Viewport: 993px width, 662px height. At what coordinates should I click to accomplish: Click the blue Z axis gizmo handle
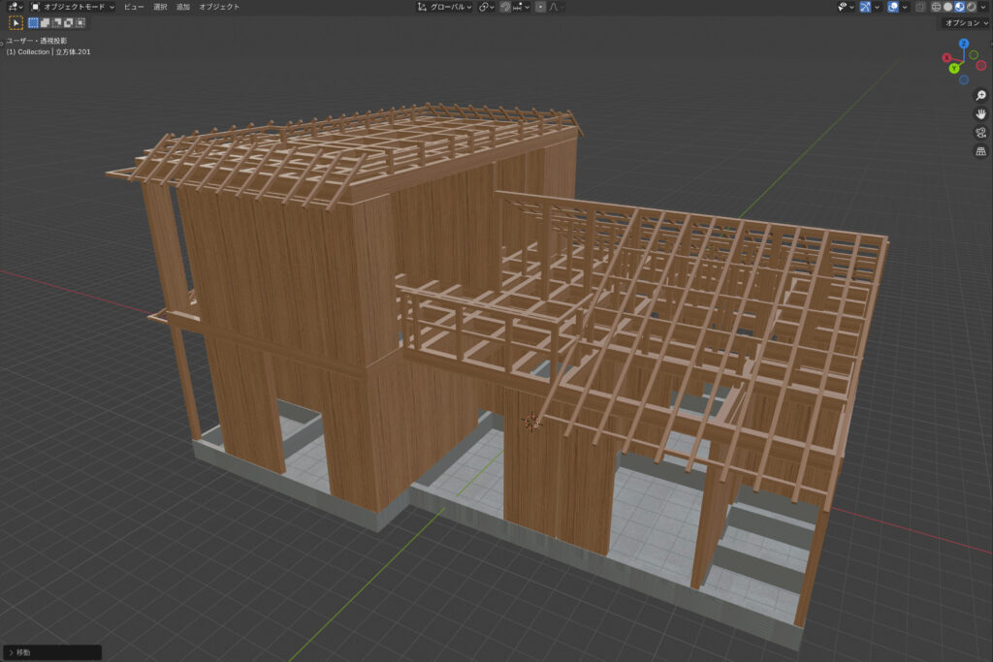(963, 44)
